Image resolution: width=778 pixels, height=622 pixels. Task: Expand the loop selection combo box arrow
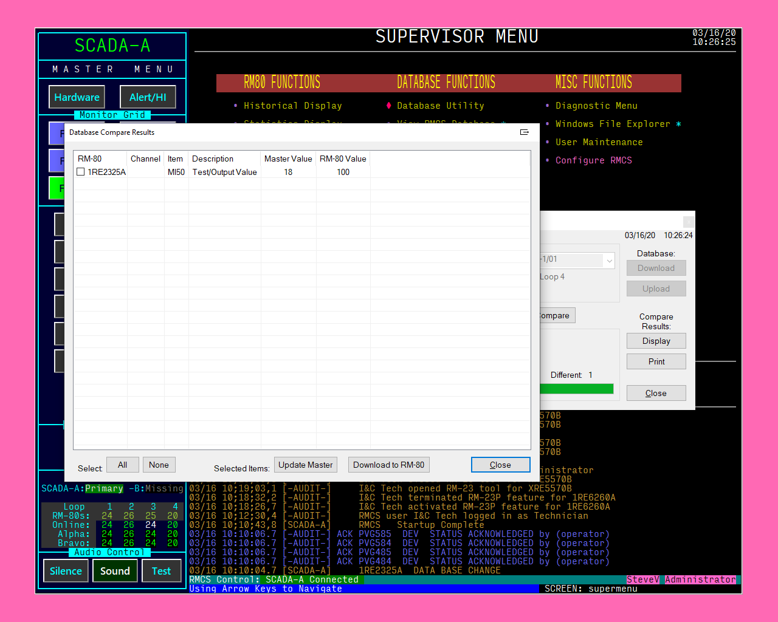pos(609,261)
